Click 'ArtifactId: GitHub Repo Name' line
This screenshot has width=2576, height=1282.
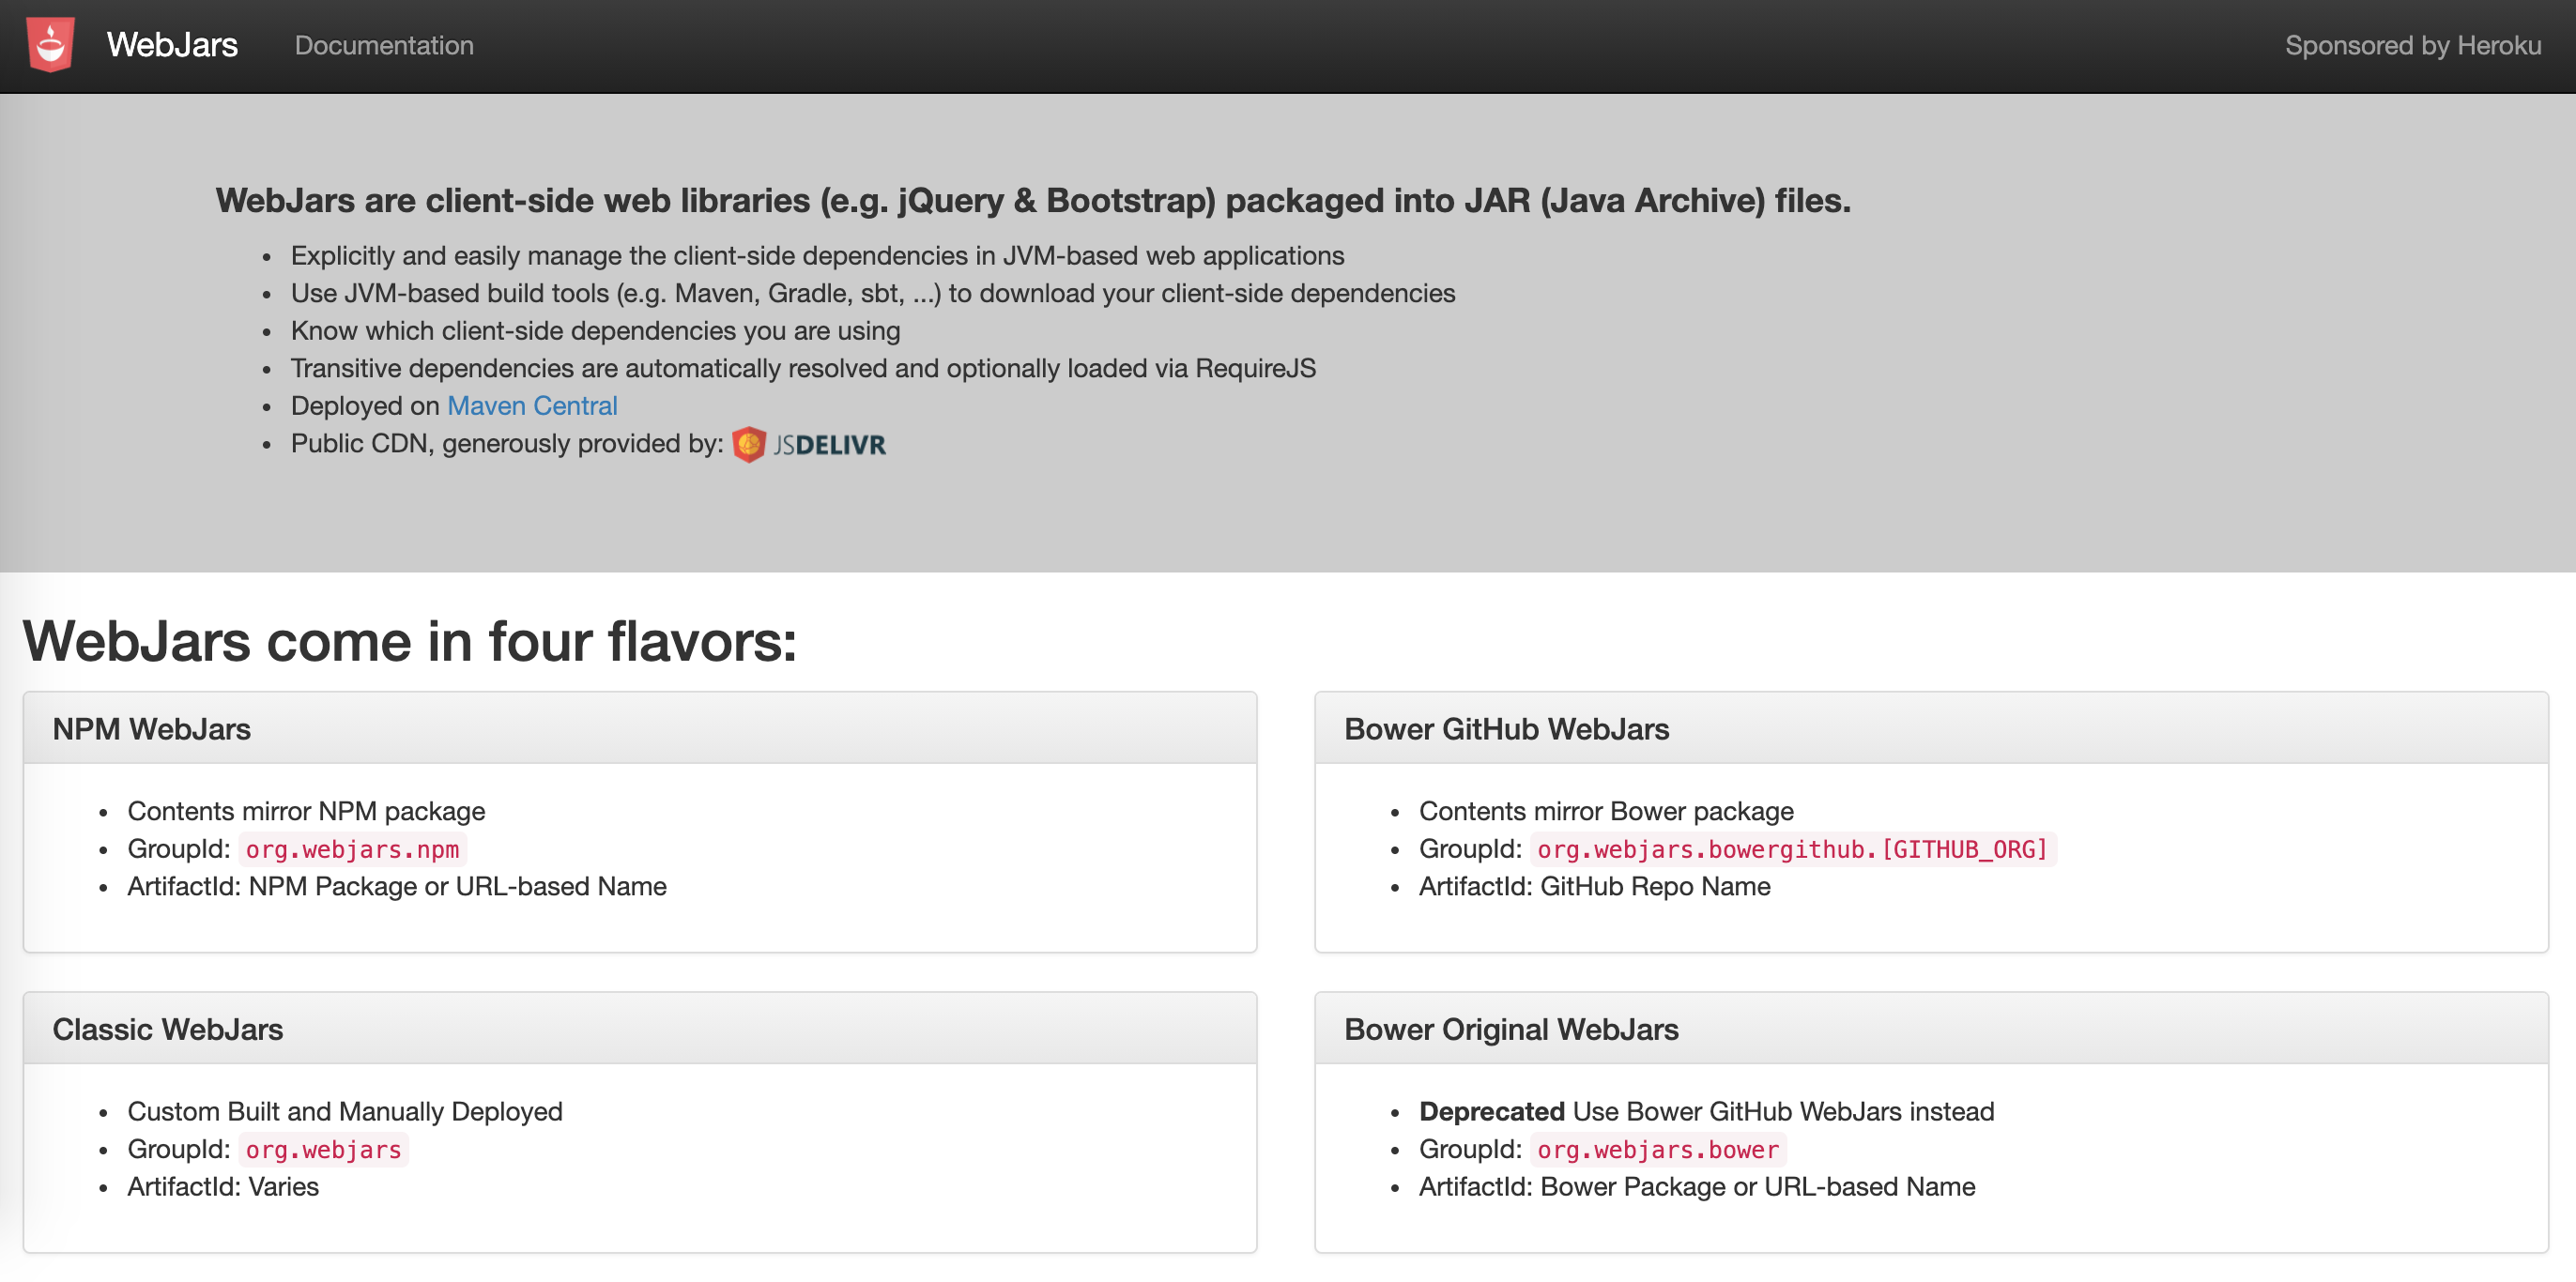coord(1594,886)
